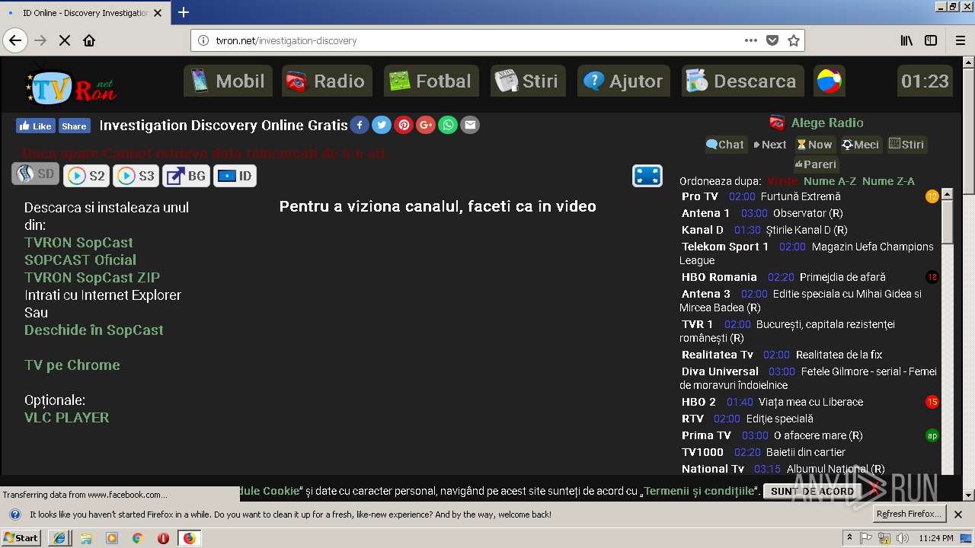The height and width of the screenshot is (548, 975).
Task: Click channel list scrollbar up arrow
Action: [947, 194]
